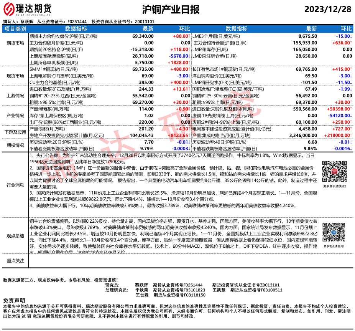The height and width of the screenshot is (331, 355).
Task: Click the red up arrow next to +218000.00
Action: coord(351,136)
